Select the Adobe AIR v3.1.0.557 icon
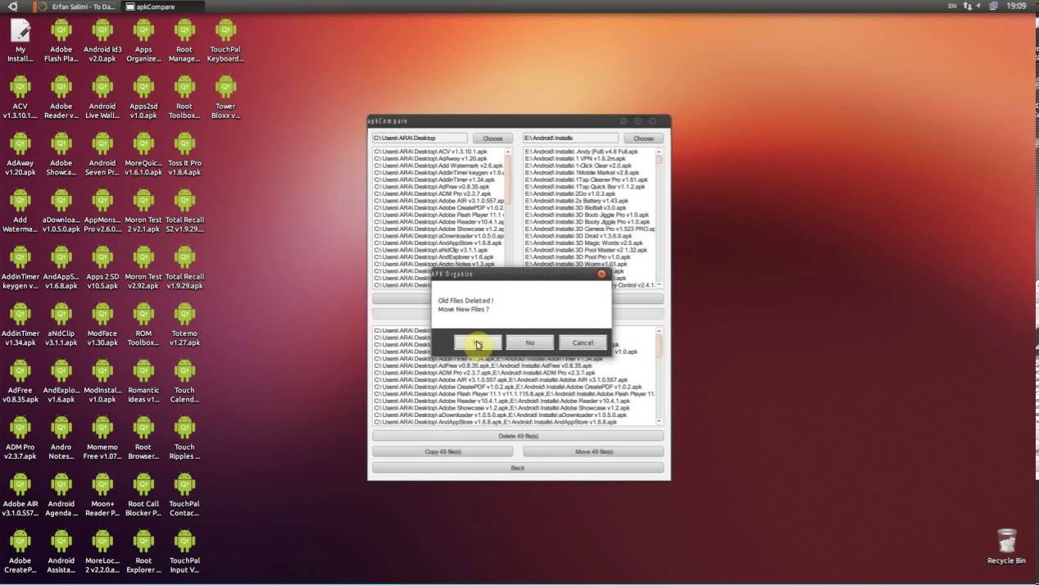The image size is (1039, 585). (20, 496)
